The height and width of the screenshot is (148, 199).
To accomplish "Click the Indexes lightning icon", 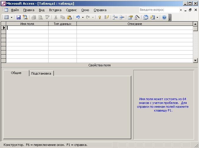I will [x=107, y=17].
